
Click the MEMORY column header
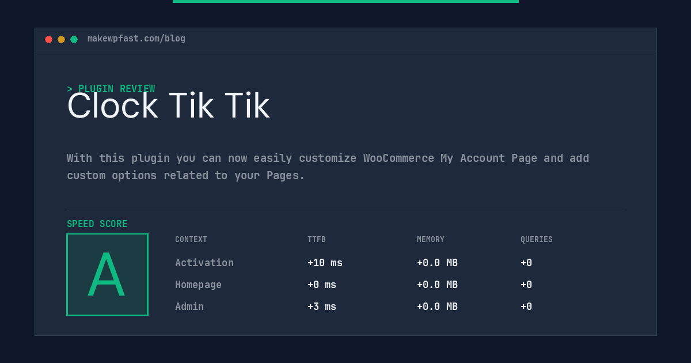click(x=431, y=240)
